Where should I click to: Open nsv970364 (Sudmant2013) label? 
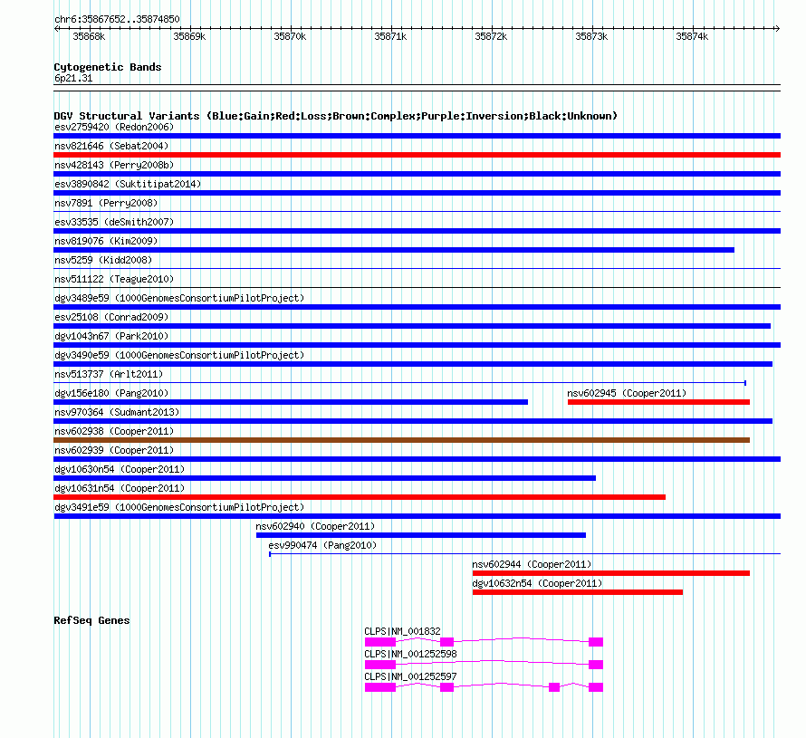click(x=117, y=412)
